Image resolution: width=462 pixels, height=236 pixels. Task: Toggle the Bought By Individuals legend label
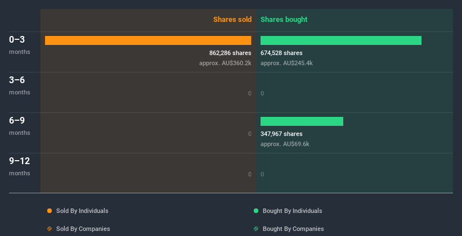(x=292, y=211)
